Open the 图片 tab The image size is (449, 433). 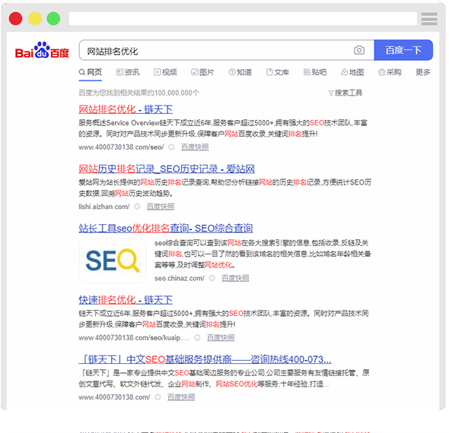(x=202, y=72)
